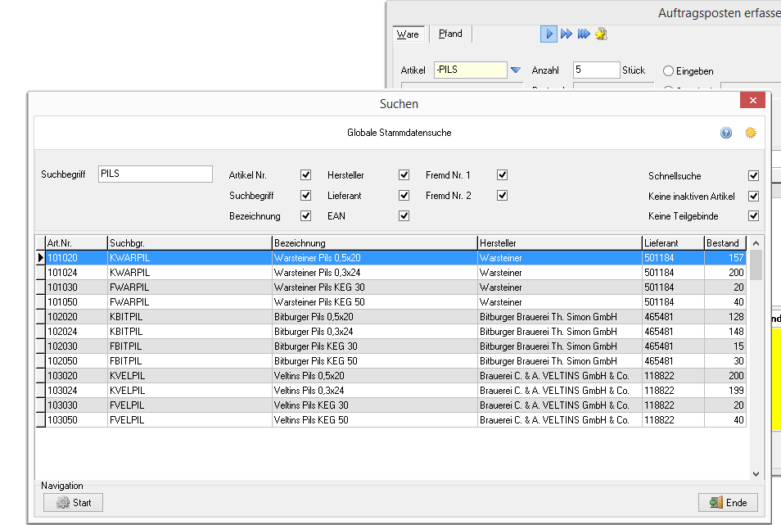Image resolution: width=781 pixels, height=525 pixels.
Task: Click article number 102020 cell
Action: [x=76, y=317]
